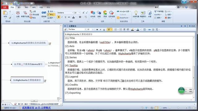This screenshot has width=198, height=111.
Task: Switch to the 开始 (Home) ribbon tab
Action: (12, 7)
